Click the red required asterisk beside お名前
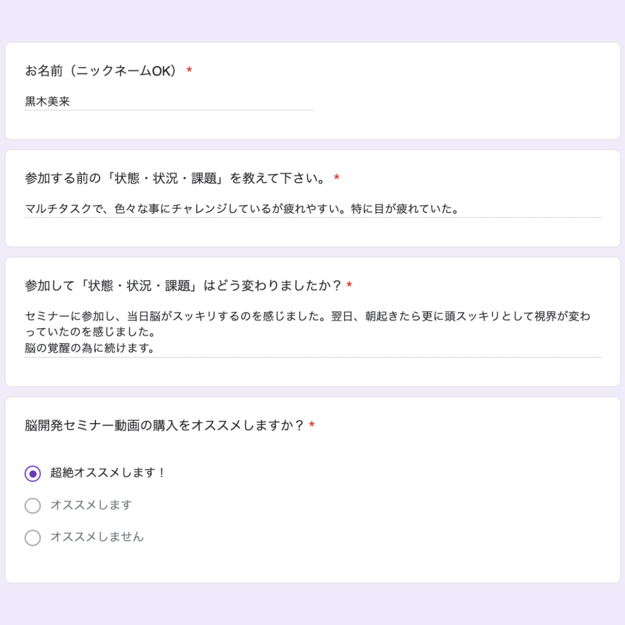 (189, 71)
